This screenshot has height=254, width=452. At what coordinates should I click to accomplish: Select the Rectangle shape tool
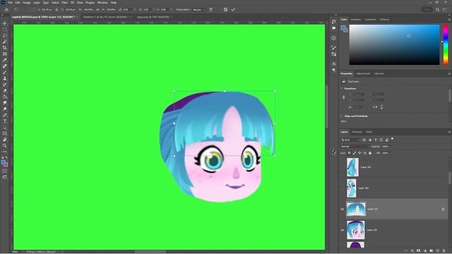(5, 133)
